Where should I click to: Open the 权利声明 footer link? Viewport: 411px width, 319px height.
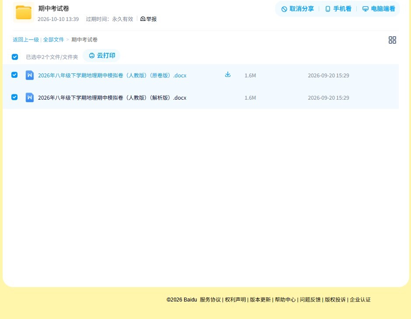point(235,300)
